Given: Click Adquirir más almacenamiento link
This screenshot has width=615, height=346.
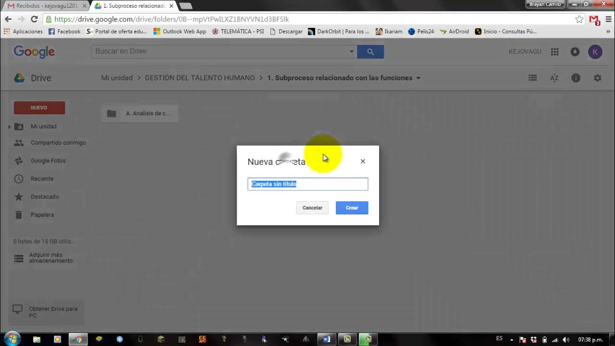Looking at the screenshot, I should [50, 258].
